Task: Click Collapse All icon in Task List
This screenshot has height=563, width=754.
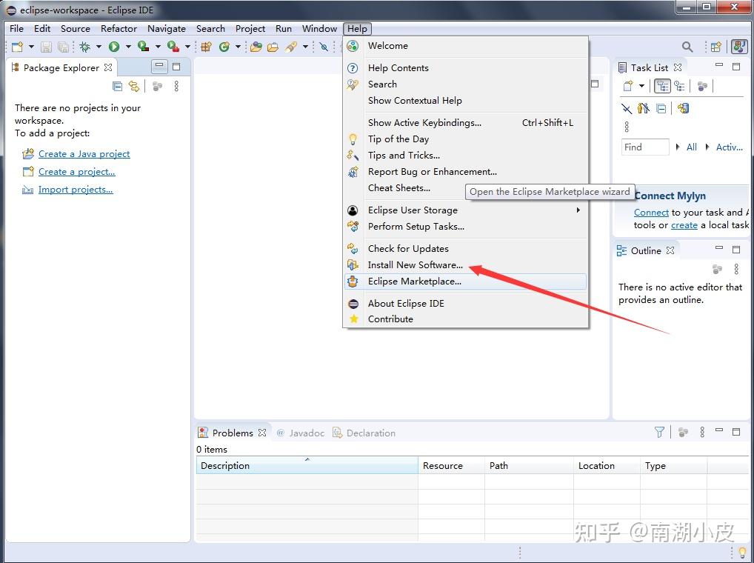Action: pyautogui.click(x=661, y=109)
